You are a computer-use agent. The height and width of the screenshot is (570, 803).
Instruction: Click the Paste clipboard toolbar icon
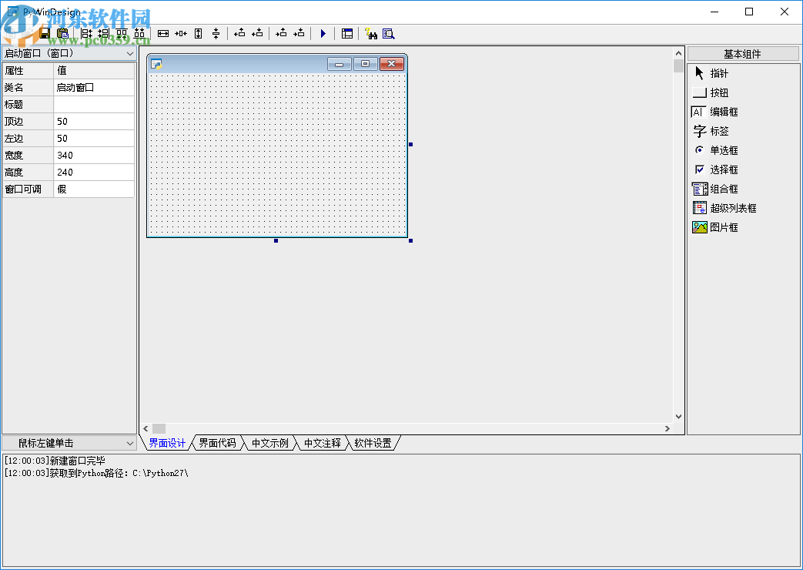[x=62, y=33]
